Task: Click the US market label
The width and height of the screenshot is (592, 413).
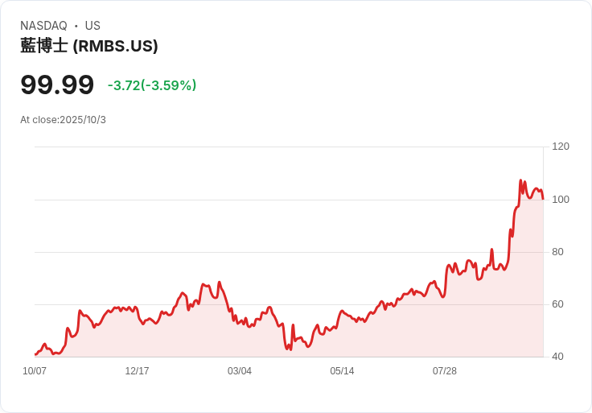Action: [92, 26]
